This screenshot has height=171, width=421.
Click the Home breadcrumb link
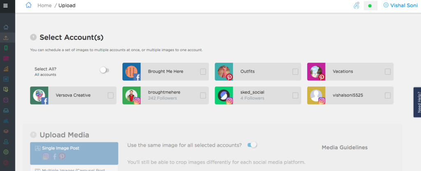(x=44, y=5)
